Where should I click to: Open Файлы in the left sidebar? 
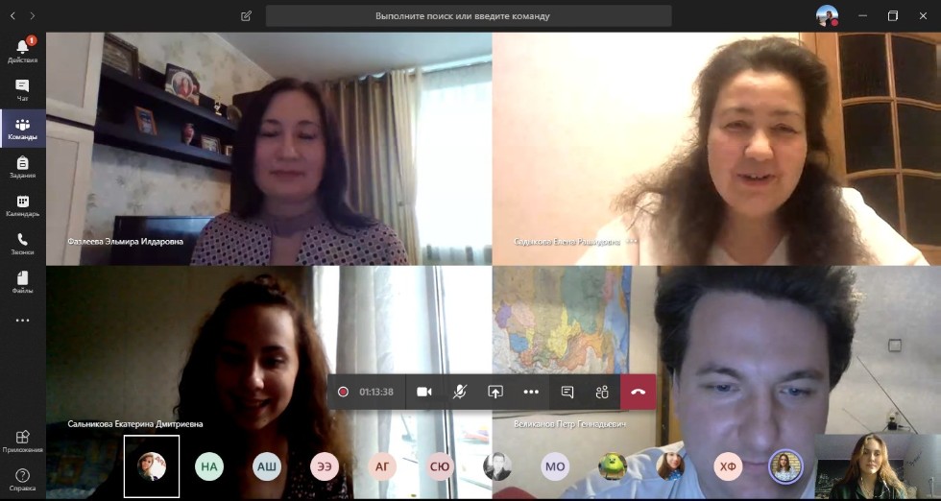22,282
